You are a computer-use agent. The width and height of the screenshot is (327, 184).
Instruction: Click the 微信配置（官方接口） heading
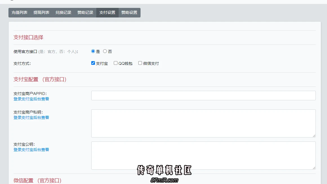click(37, 180)
